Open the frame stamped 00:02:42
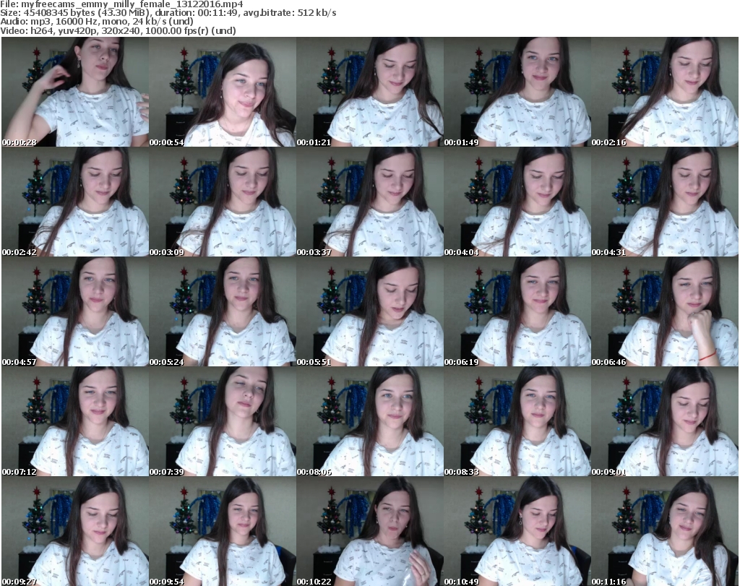Viewport: 740px width, 586px height. (x=75, y=202)
